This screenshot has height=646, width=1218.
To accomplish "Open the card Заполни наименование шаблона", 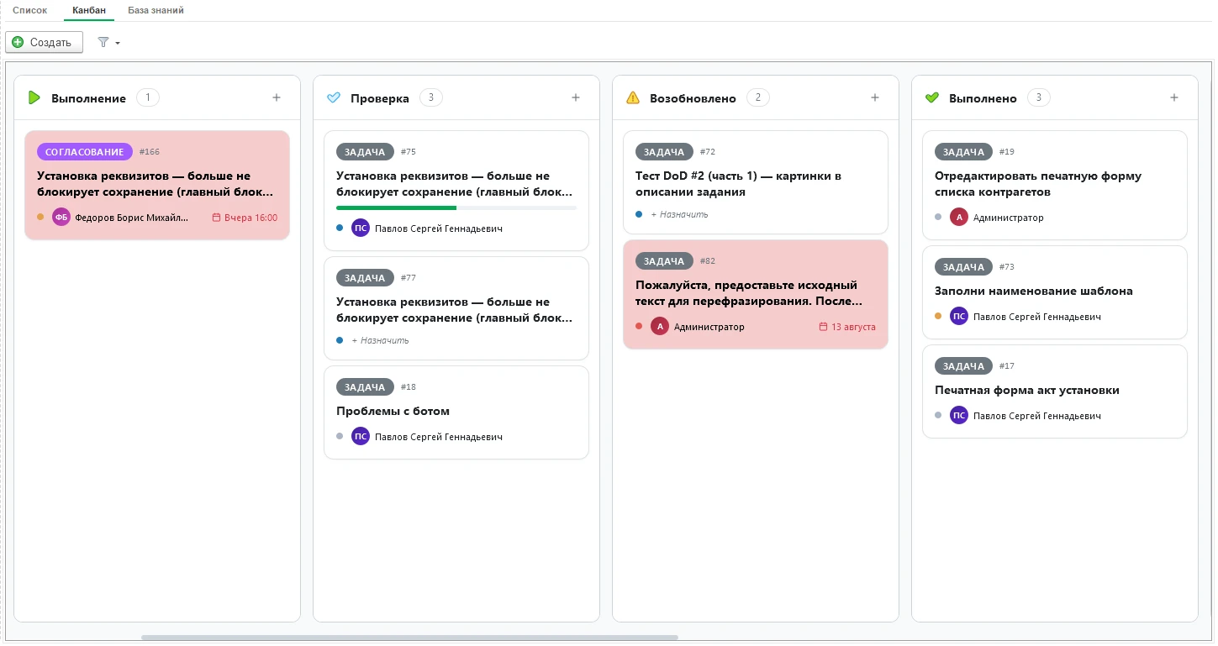I will pos(1055,292).
